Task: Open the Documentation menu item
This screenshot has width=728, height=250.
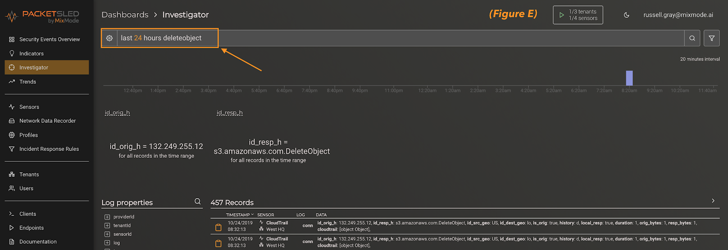Action: coord(47,242)
